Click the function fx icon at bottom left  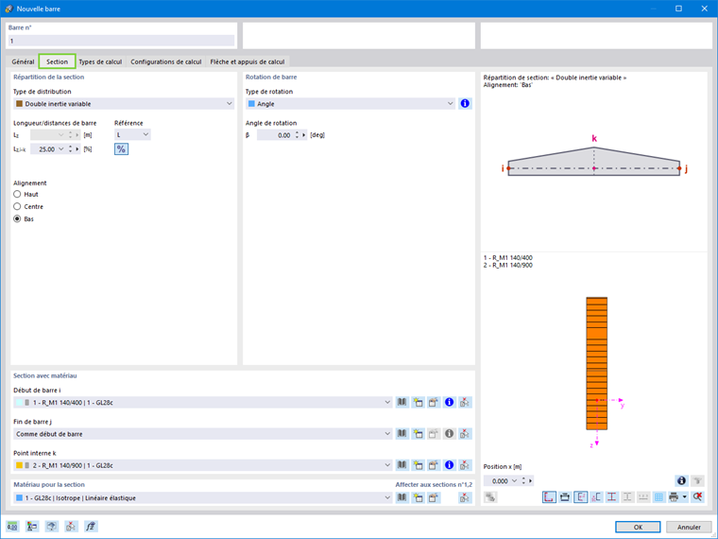point(91,526)
